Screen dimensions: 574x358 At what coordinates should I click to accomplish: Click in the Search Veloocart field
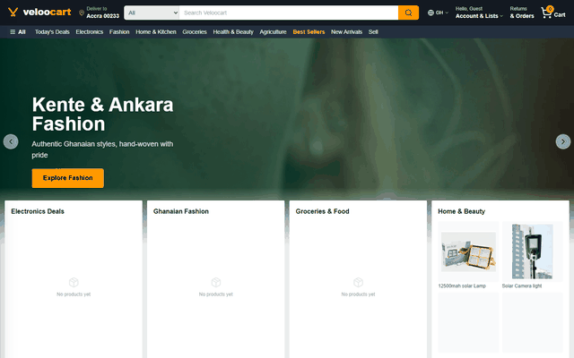[x=289, y=13]
